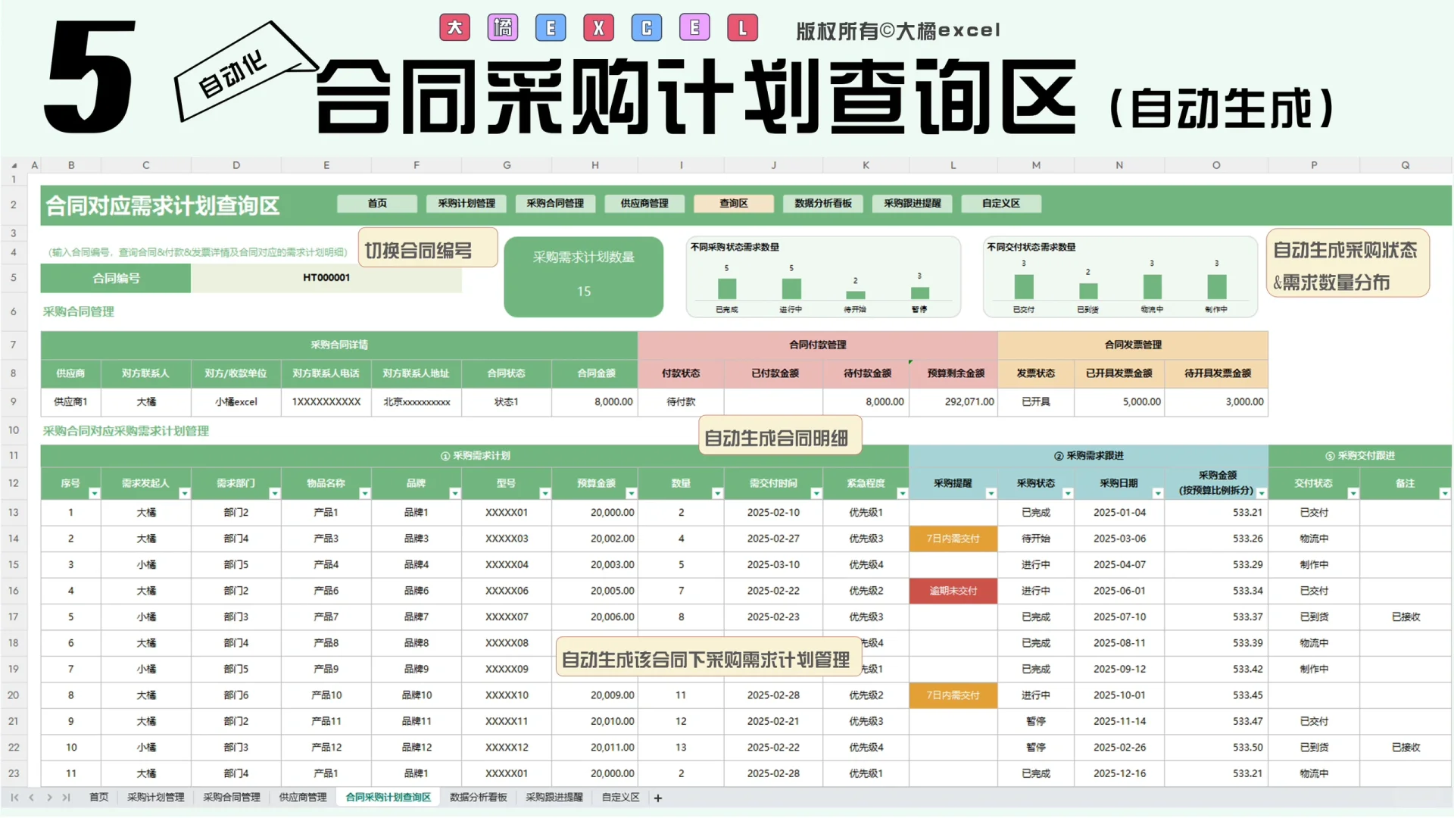Click the 采购计划管理 header navigation button

(466, 204)
